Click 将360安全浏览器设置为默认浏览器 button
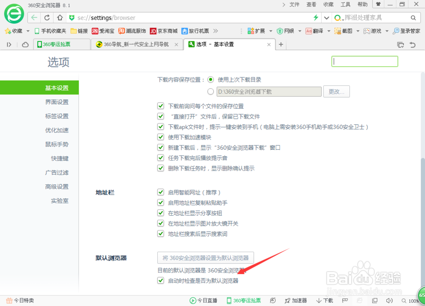This screenshot has width=425, height=306. pos(205,258)
